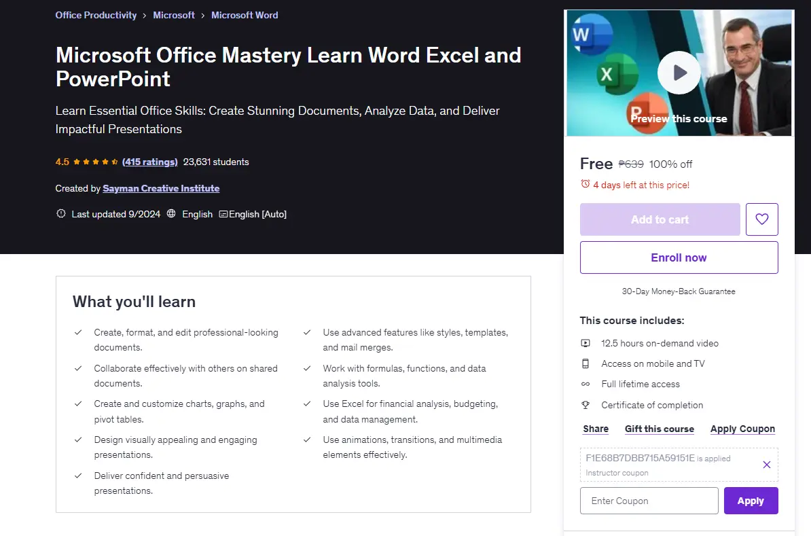Open the Microsoft breadcrumb link
Image resolution: width=811 pixels, height=536 pixels.
[174, 15]
